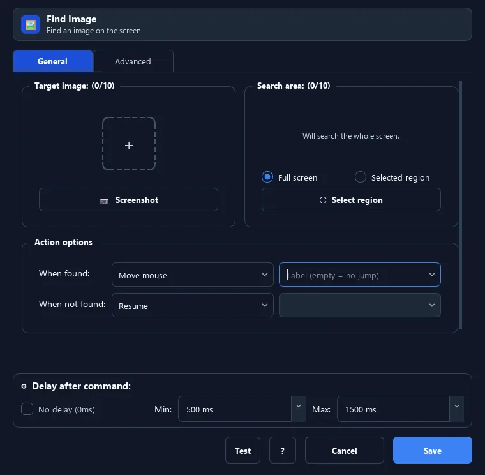Click the Find Image picture icon in header
The width and height of the screenshot is (485, 475).
tap(31, 24)
